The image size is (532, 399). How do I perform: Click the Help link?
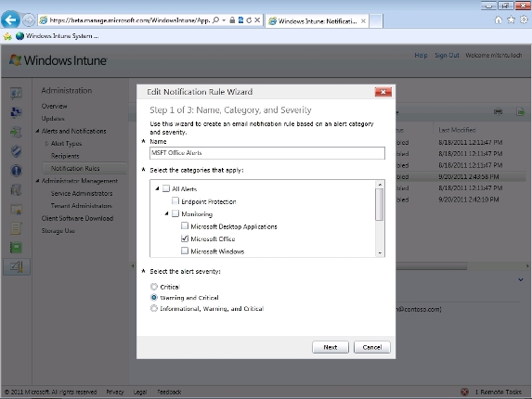[421, 56]
